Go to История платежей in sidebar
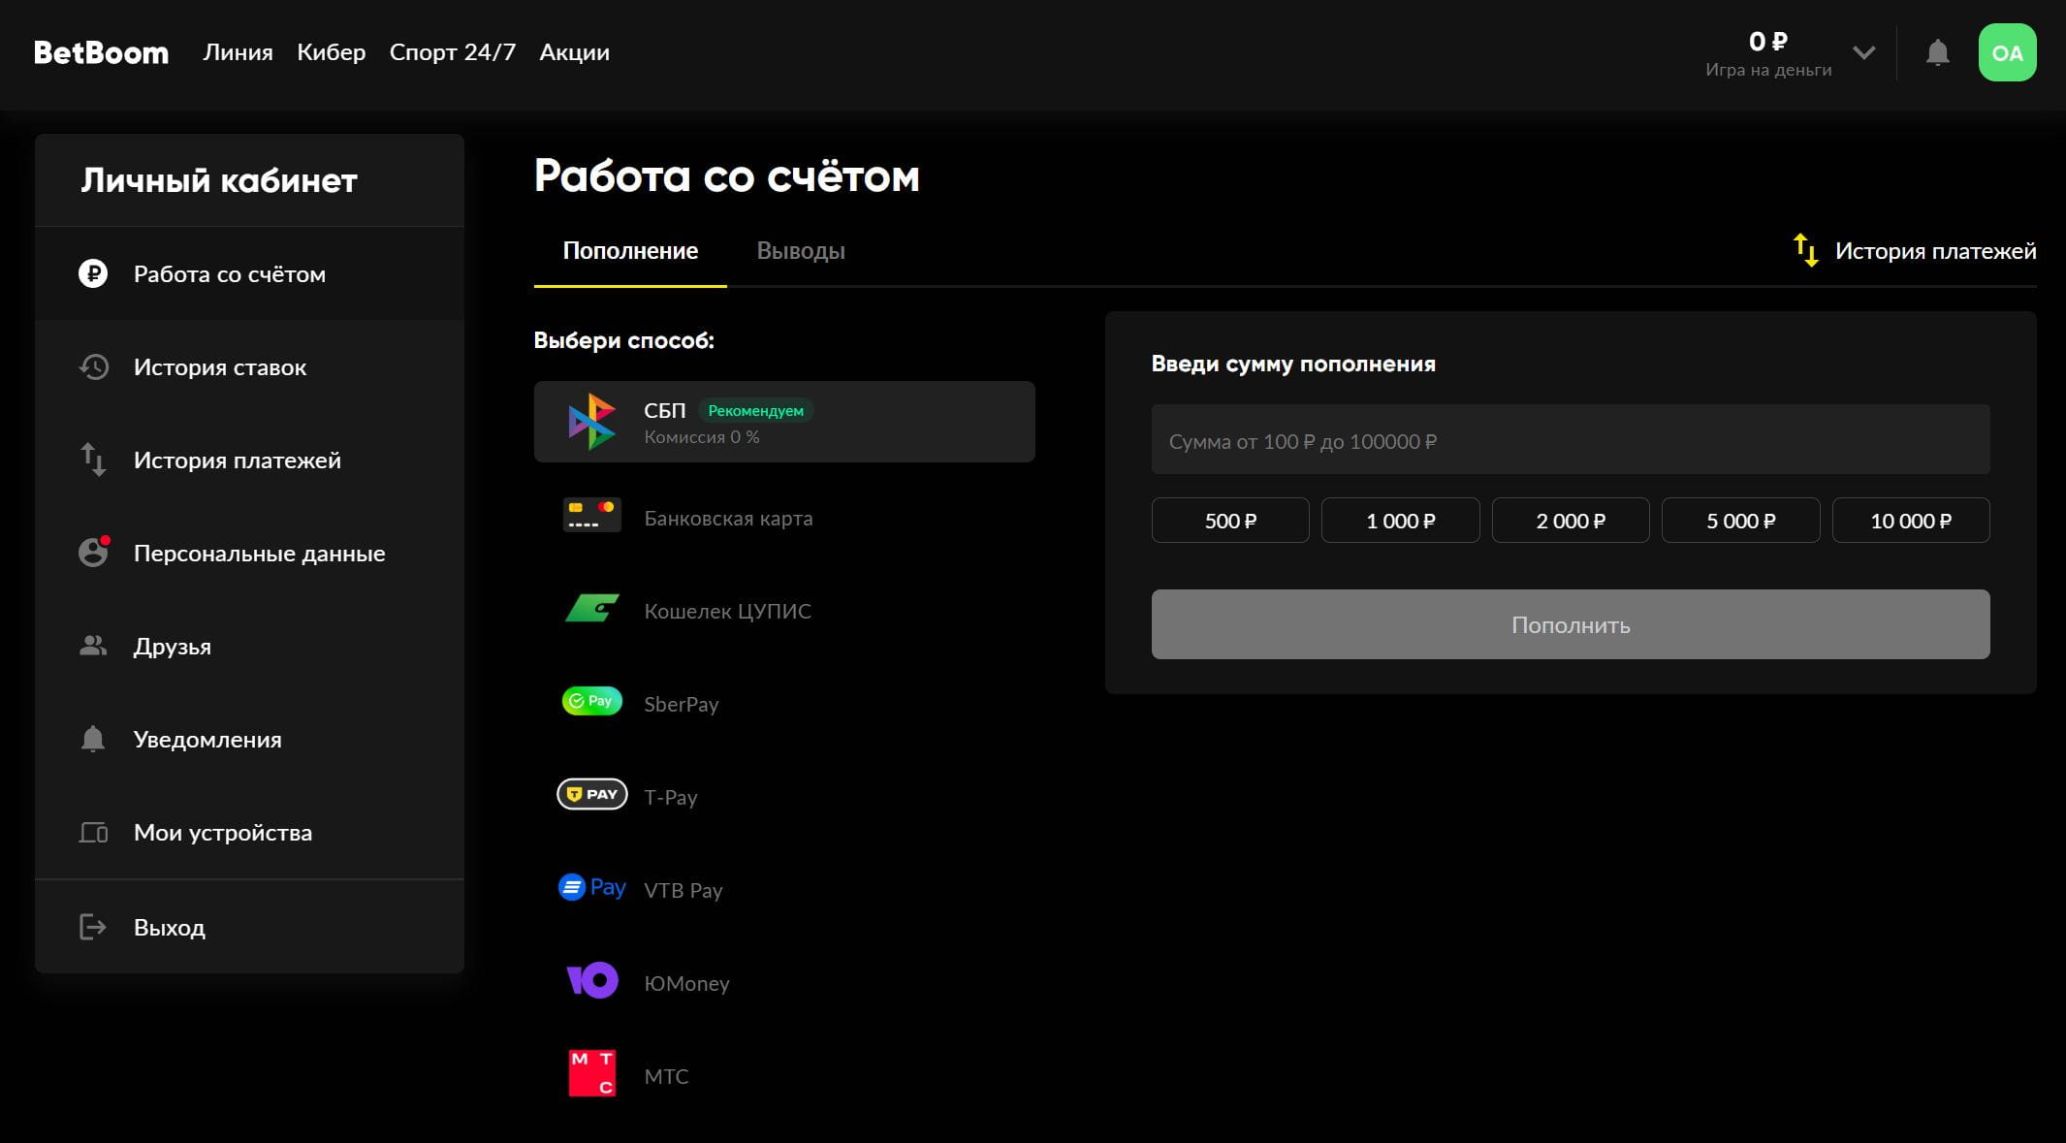The width and height of the screenshot is (2066, 1143). click(249, 460)
